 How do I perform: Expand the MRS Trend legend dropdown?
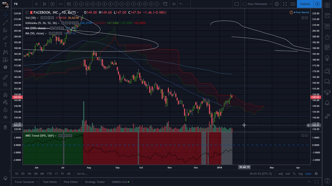55,136
